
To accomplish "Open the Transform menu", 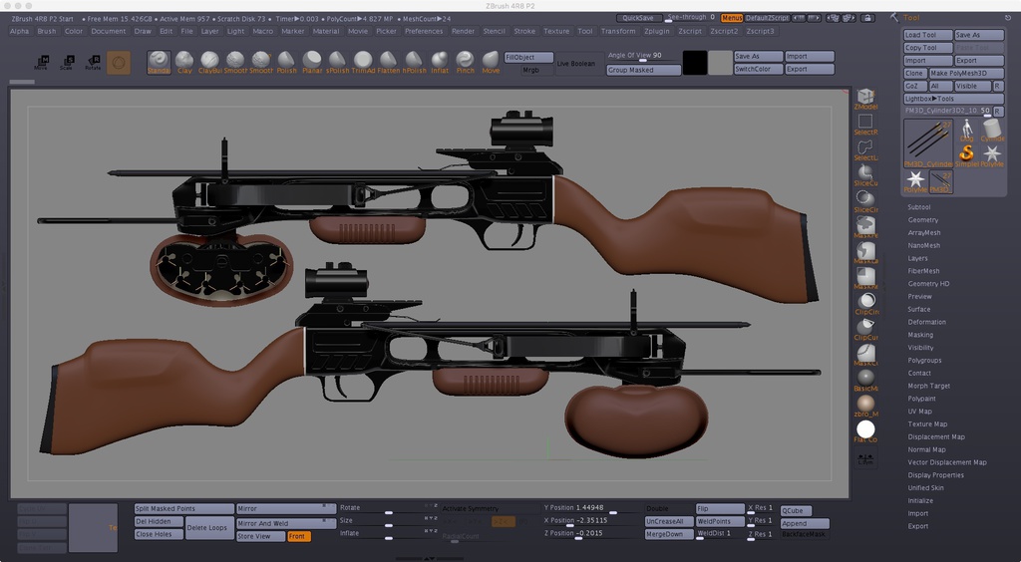I will tap(618, 31).
